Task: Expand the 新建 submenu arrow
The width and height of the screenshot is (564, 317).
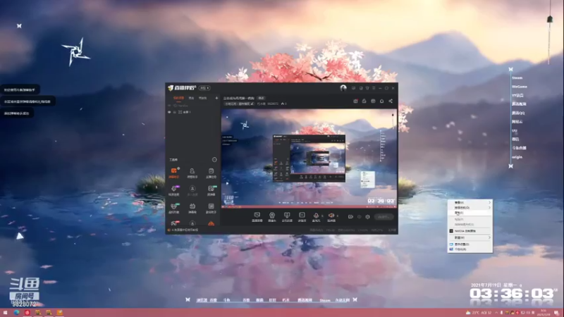Action: click(489, 237)
